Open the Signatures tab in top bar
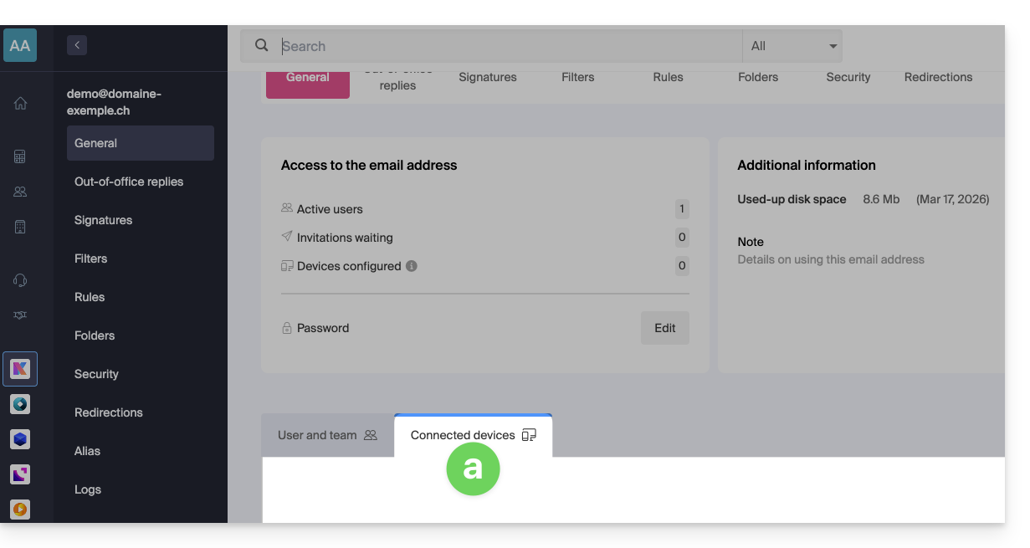 coord(488,77)
